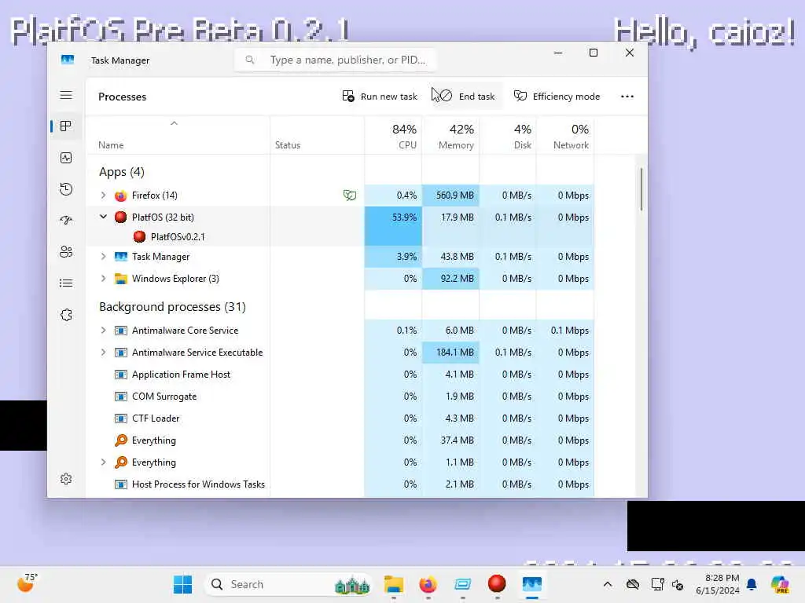Open the Startup apps page icon
The width and height of the screenshot is (805, 603).
coord(66,221)
